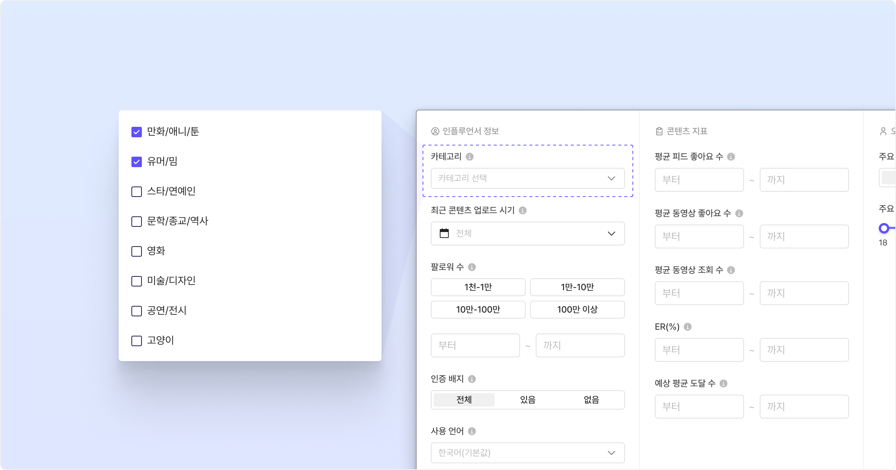Viewport: 896px width, 470px height.
Task: Click the ER(%) 부터 input field
Action: [699, 350]
